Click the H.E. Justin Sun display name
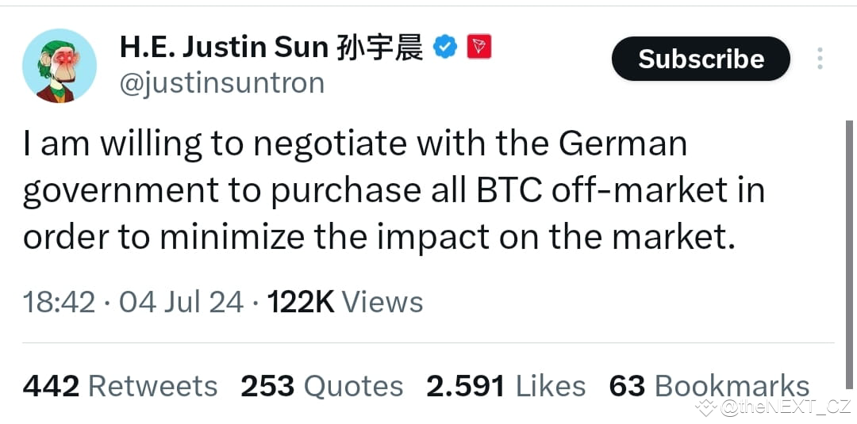 224,48
